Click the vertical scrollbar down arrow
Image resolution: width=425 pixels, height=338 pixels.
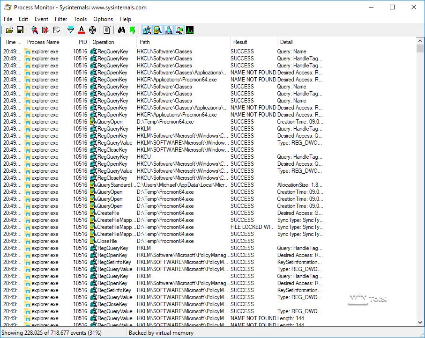tap(420, 322)
